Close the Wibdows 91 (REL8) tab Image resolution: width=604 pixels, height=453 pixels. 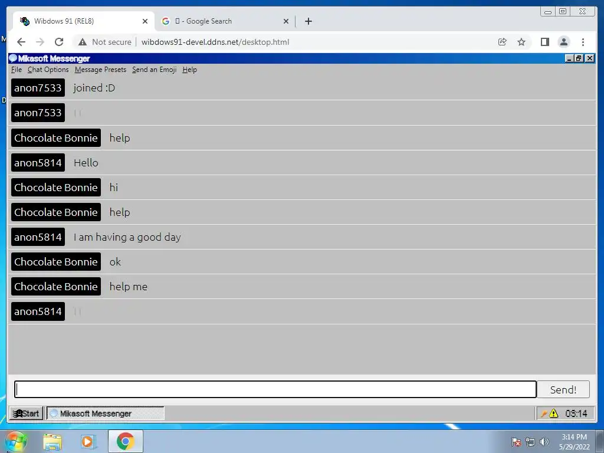(x=145, y=21)
